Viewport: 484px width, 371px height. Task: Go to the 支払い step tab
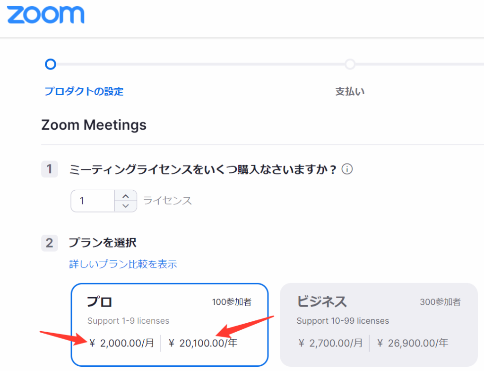click(x=350, y=91)
